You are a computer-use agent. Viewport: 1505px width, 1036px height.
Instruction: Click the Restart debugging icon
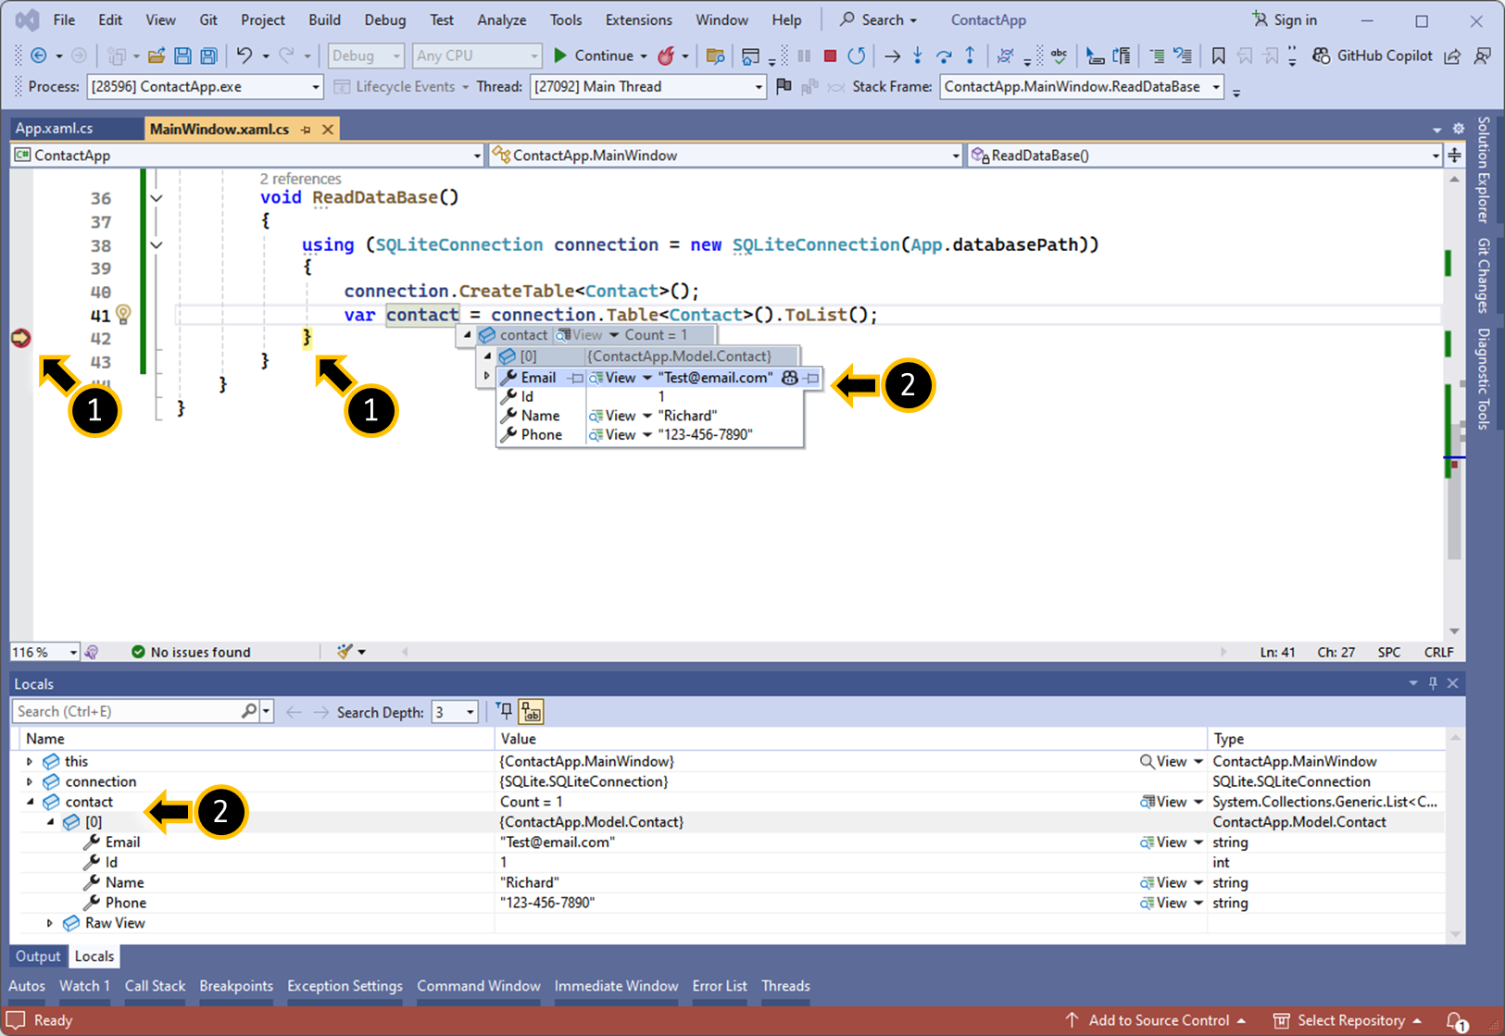click(x=857, y=56)
